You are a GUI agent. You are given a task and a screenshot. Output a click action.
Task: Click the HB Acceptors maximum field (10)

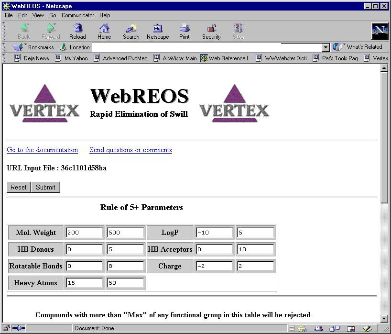[x=256, y=249]
